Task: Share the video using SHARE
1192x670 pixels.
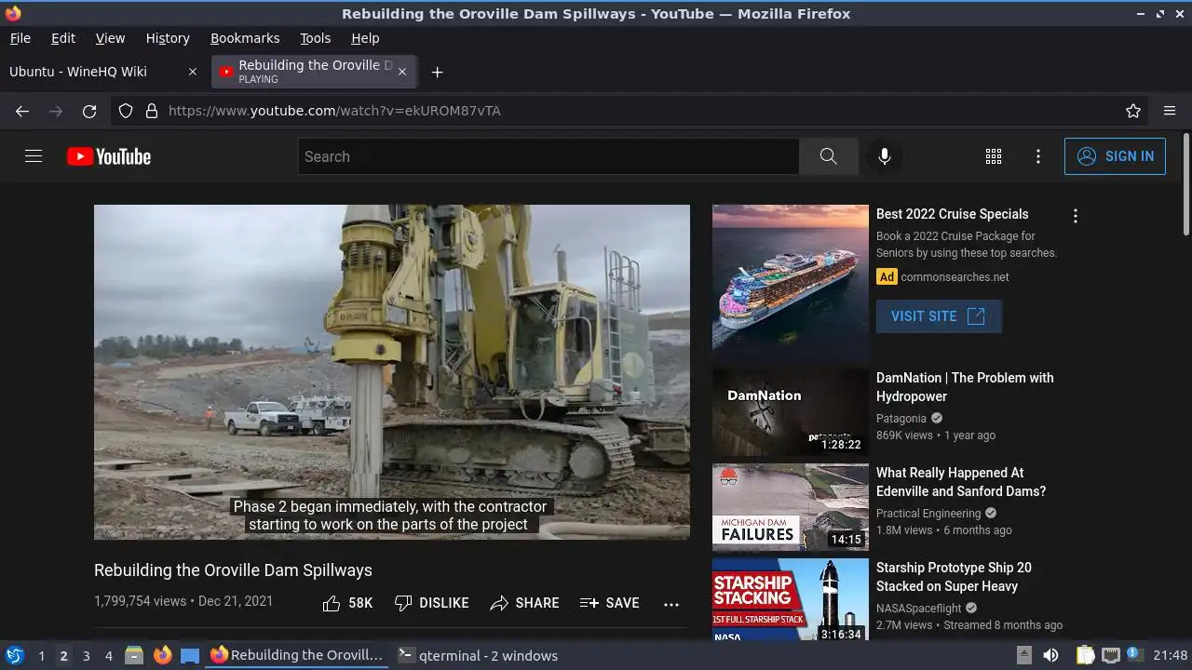Action: [524, 603]
